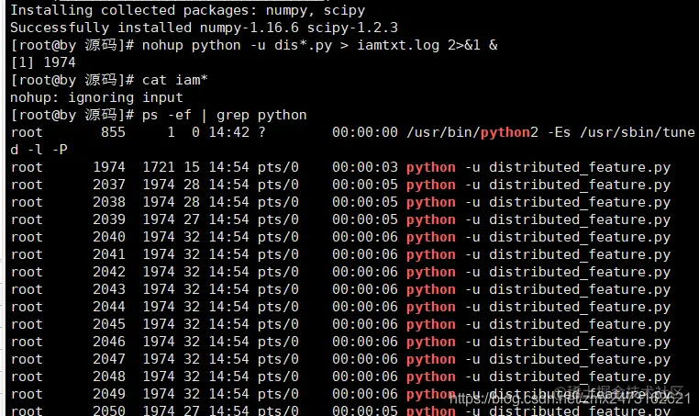Click the CPU value 15 in row 1974
Image resolution: width=699 pixels, height=416 pixels.
click(192, 167)
